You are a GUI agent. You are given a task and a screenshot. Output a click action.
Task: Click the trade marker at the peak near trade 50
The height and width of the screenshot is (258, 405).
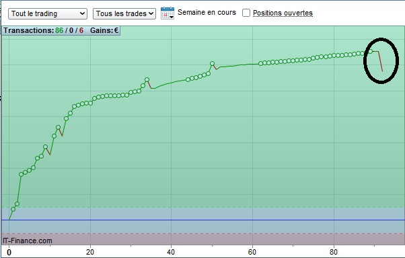tap(212, 63)
